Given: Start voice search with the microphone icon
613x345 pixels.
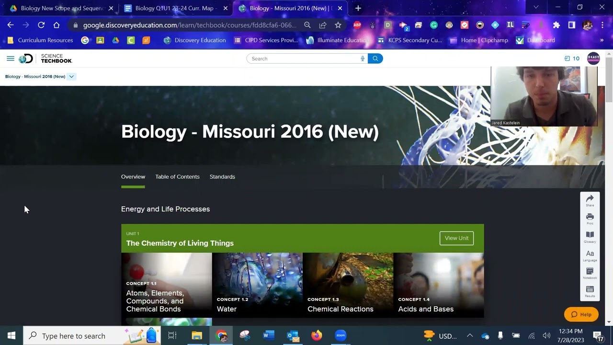Looking at the screenshot, I should point(363,58).
